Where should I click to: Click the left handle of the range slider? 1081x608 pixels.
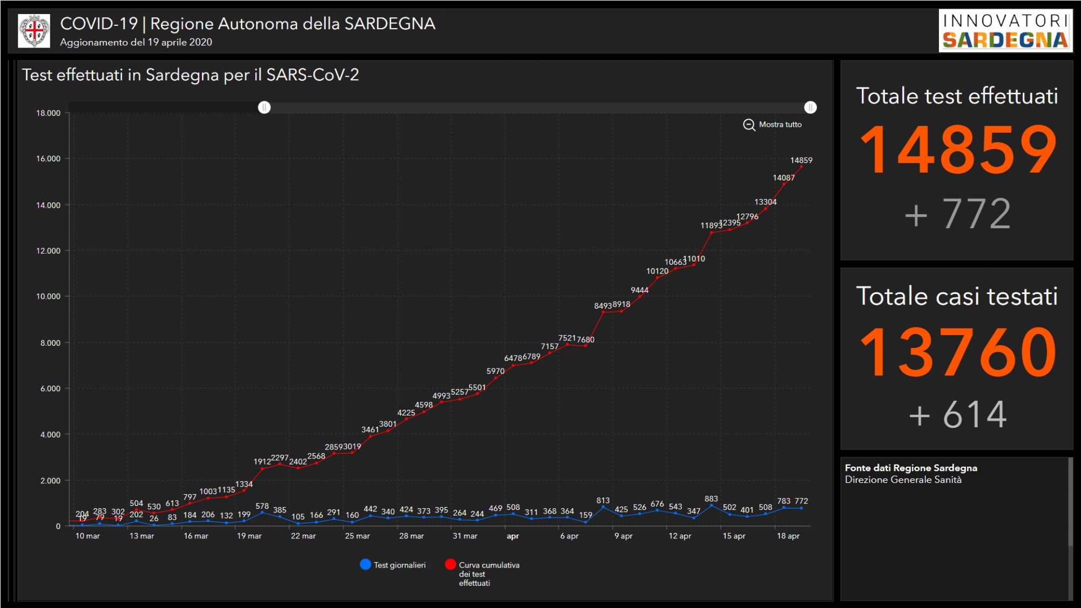[x=264, y=107]
